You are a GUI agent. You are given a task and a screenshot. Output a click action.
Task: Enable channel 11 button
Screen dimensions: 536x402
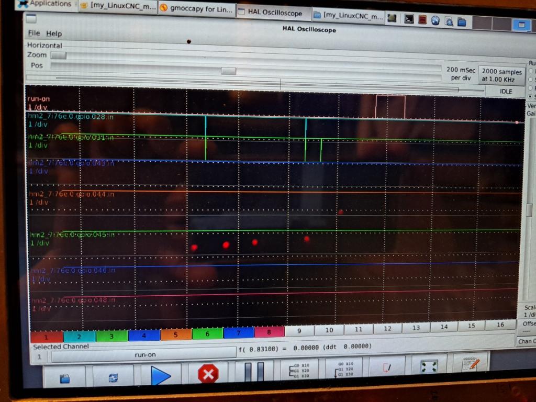click(x=358, y=329)
